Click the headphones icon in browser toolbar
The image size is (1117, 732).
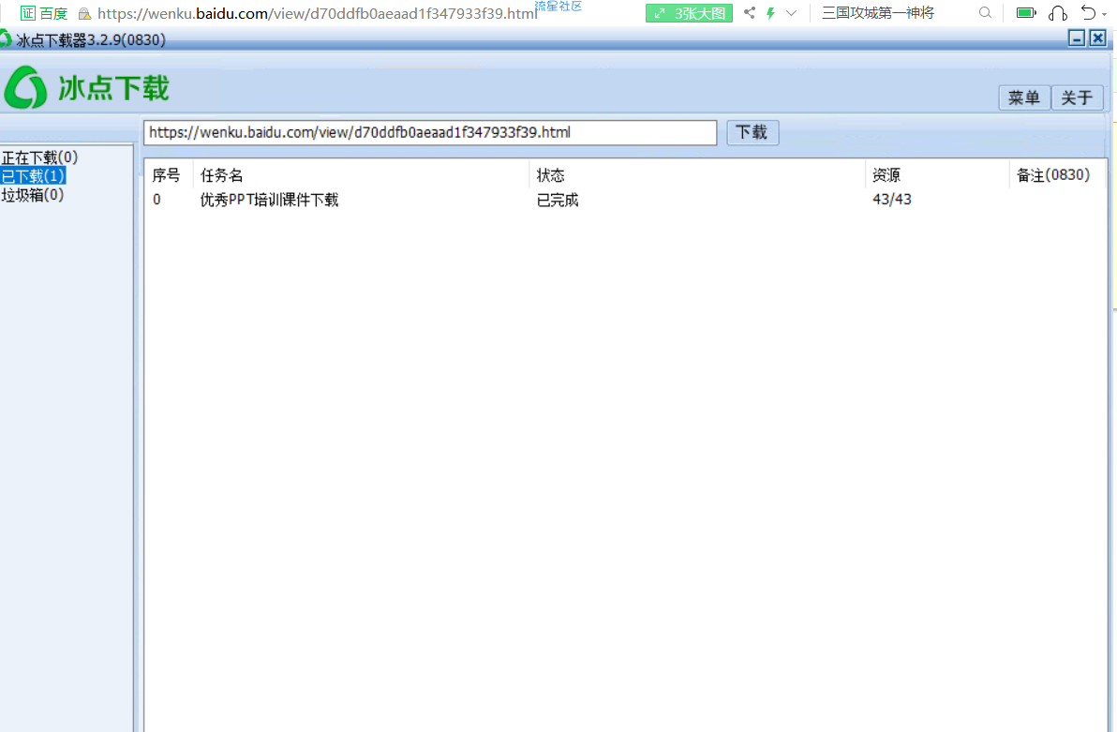point(1058,13)
